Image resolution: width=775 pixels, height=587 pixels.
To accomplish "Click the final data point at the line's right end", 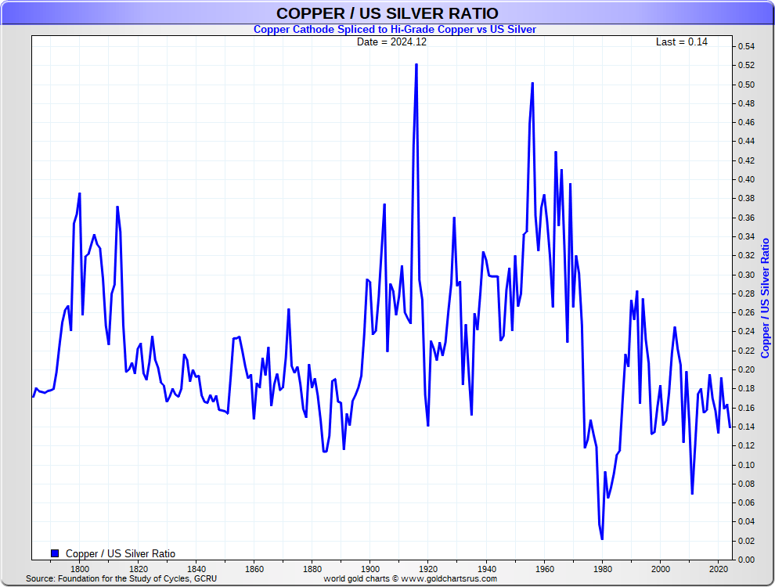I will coord(730,427).
